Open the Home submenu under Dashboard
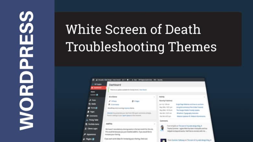Image resolution: width=253 pixels, height=142 pixels. tap(93, 92)
